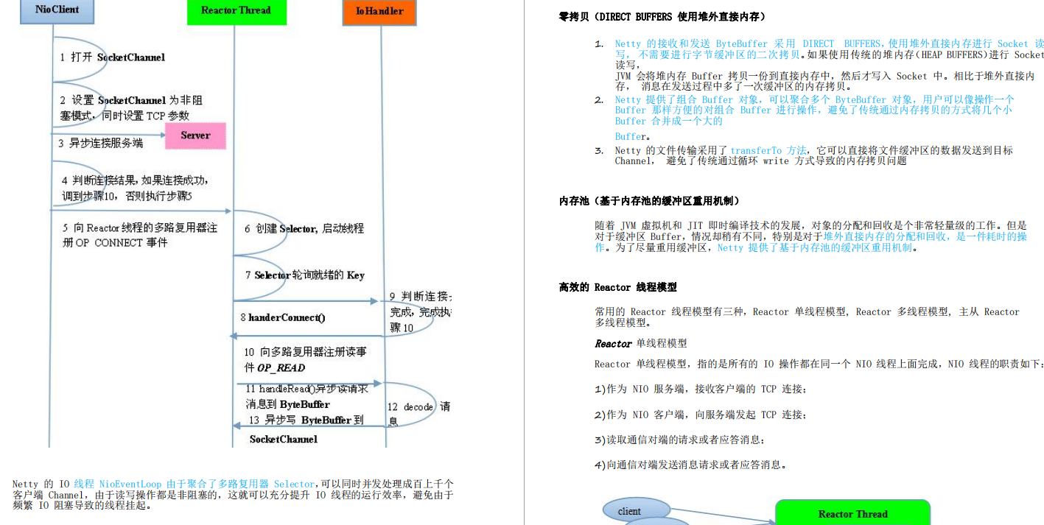Click the blue "client" ellipse
Image resolution: width=1044 pixels, height=525 pixels.
637,511
